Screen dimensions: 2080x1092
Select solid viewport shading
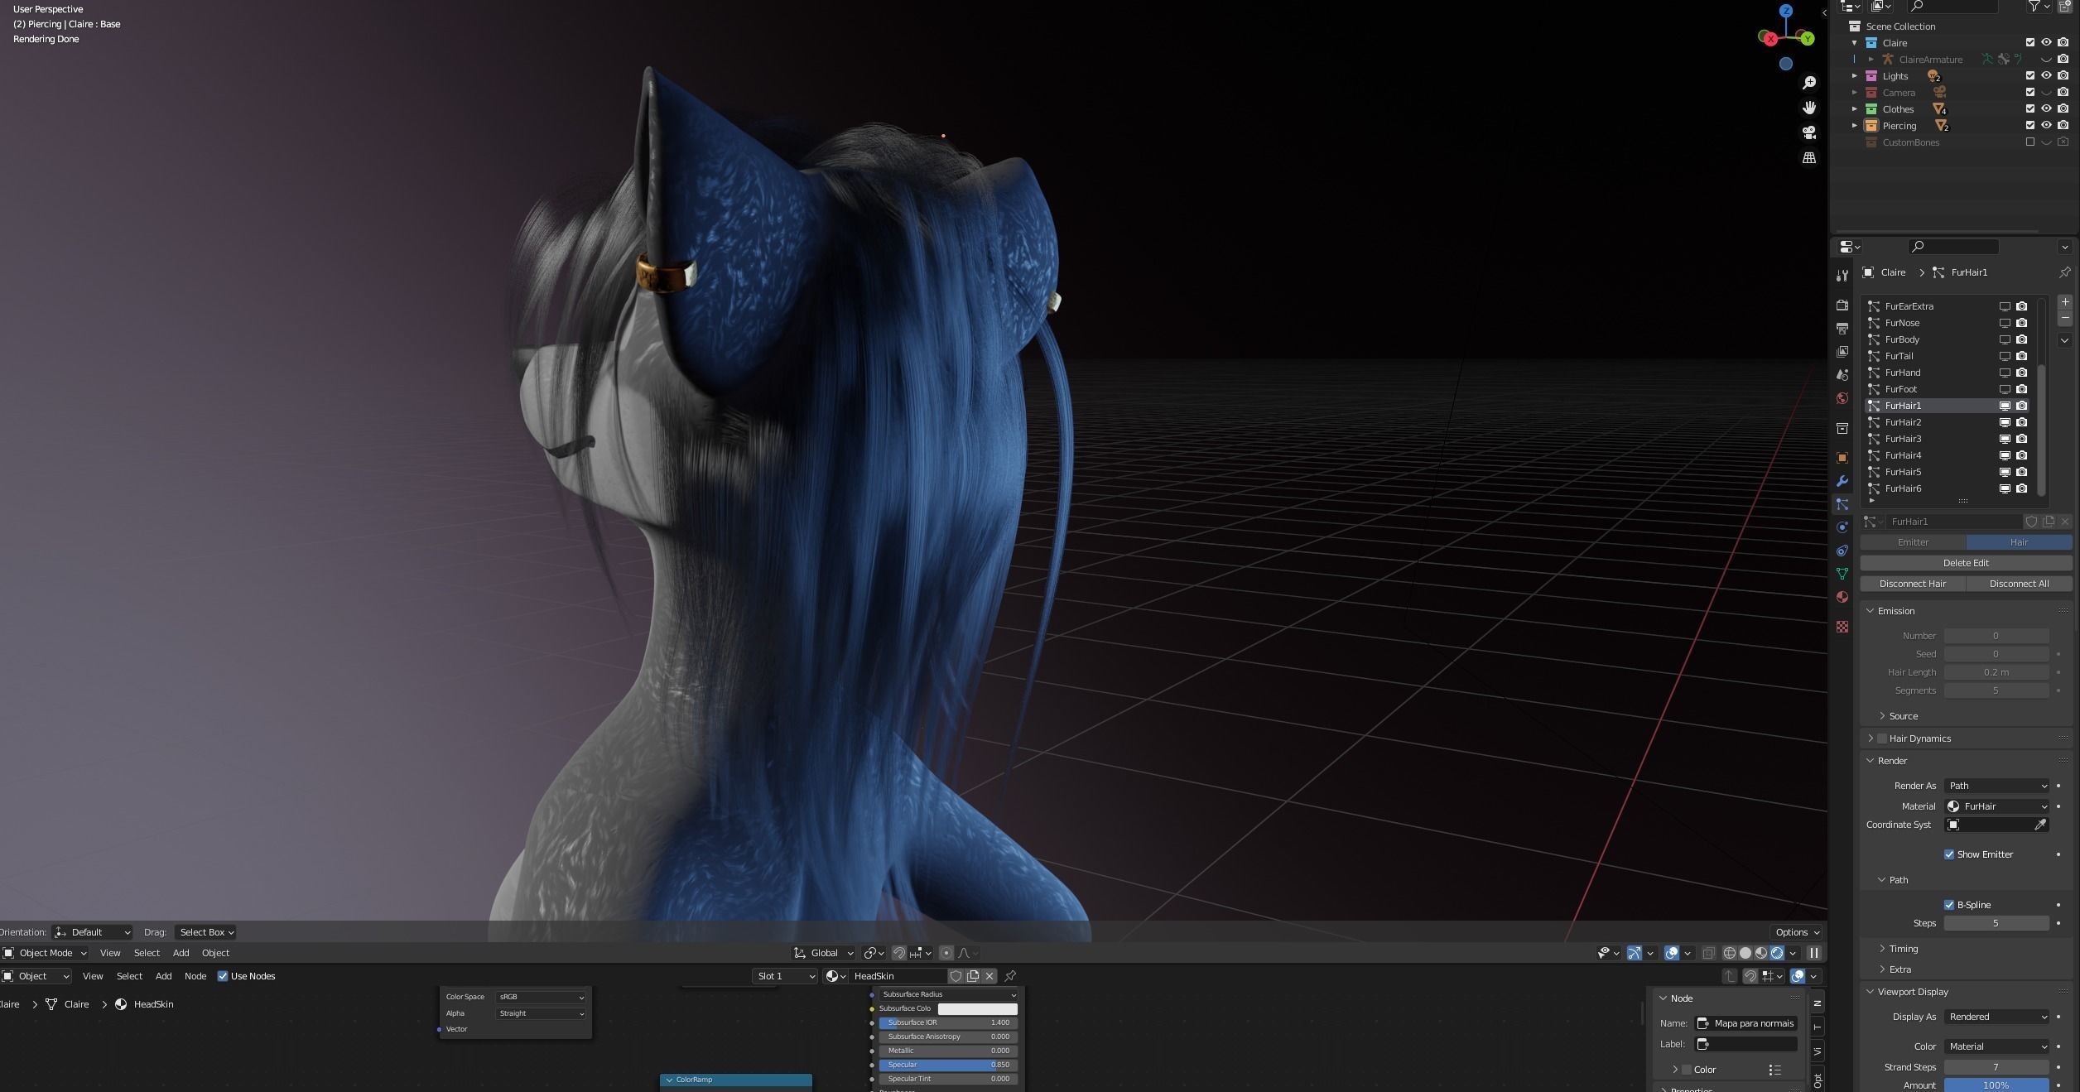(x=1745, y=953)
